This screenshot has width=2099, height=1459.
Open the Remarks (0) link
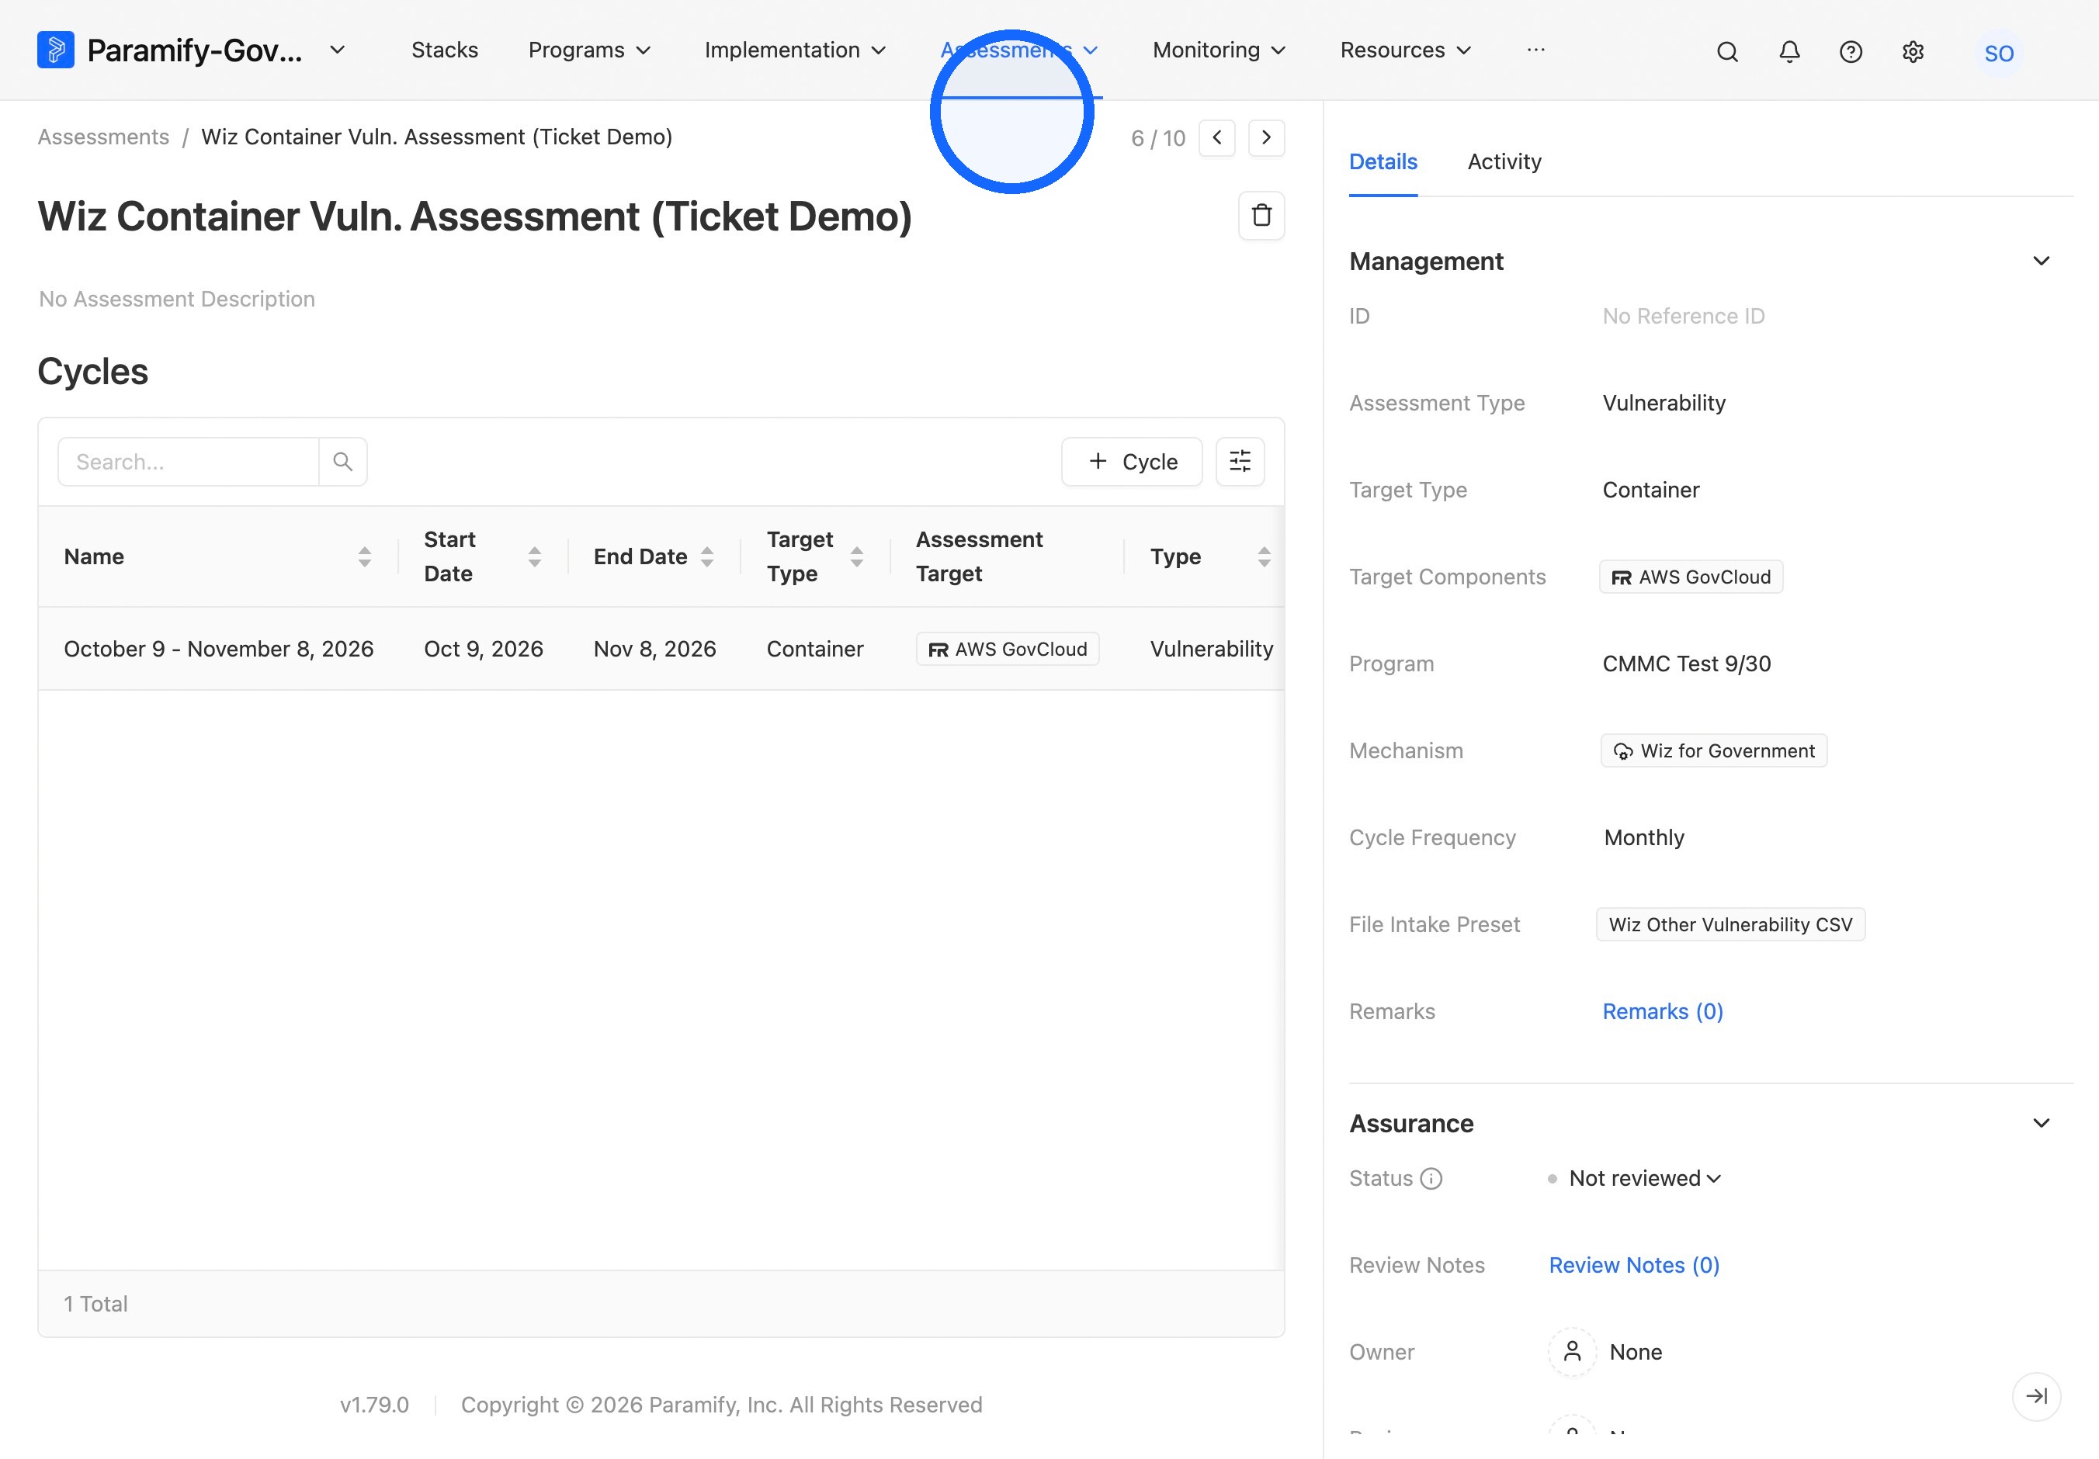click(x=1663, y=1011)
